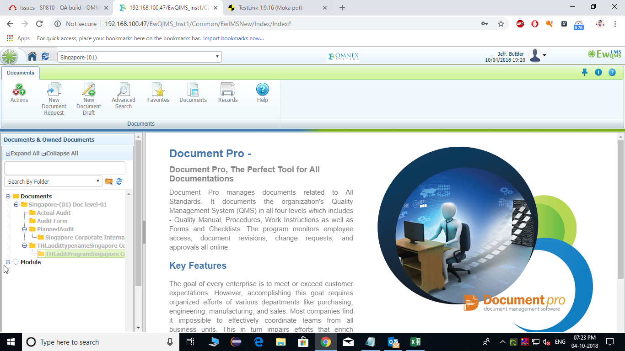Click the folder search icon in tree panel
Viewport: 625px width, 351px height.
click(x=109, y=181)
